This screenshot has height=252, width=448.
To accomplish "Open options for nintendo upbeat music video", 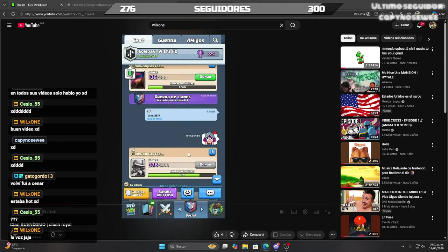I will [433, 49].
